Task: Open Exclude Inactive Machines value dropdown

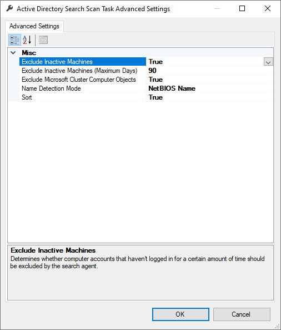Action: [x=268, y=62]
